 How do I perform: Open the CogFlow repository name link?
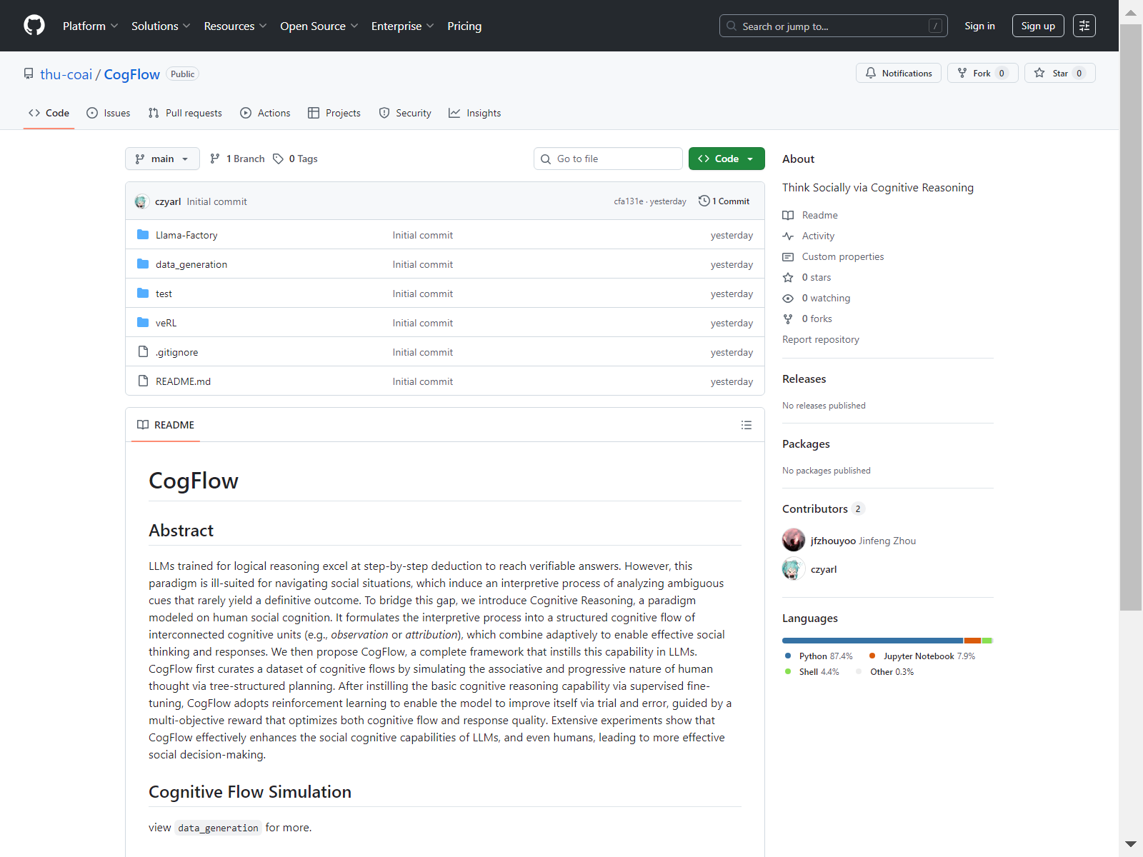(132, 74)
